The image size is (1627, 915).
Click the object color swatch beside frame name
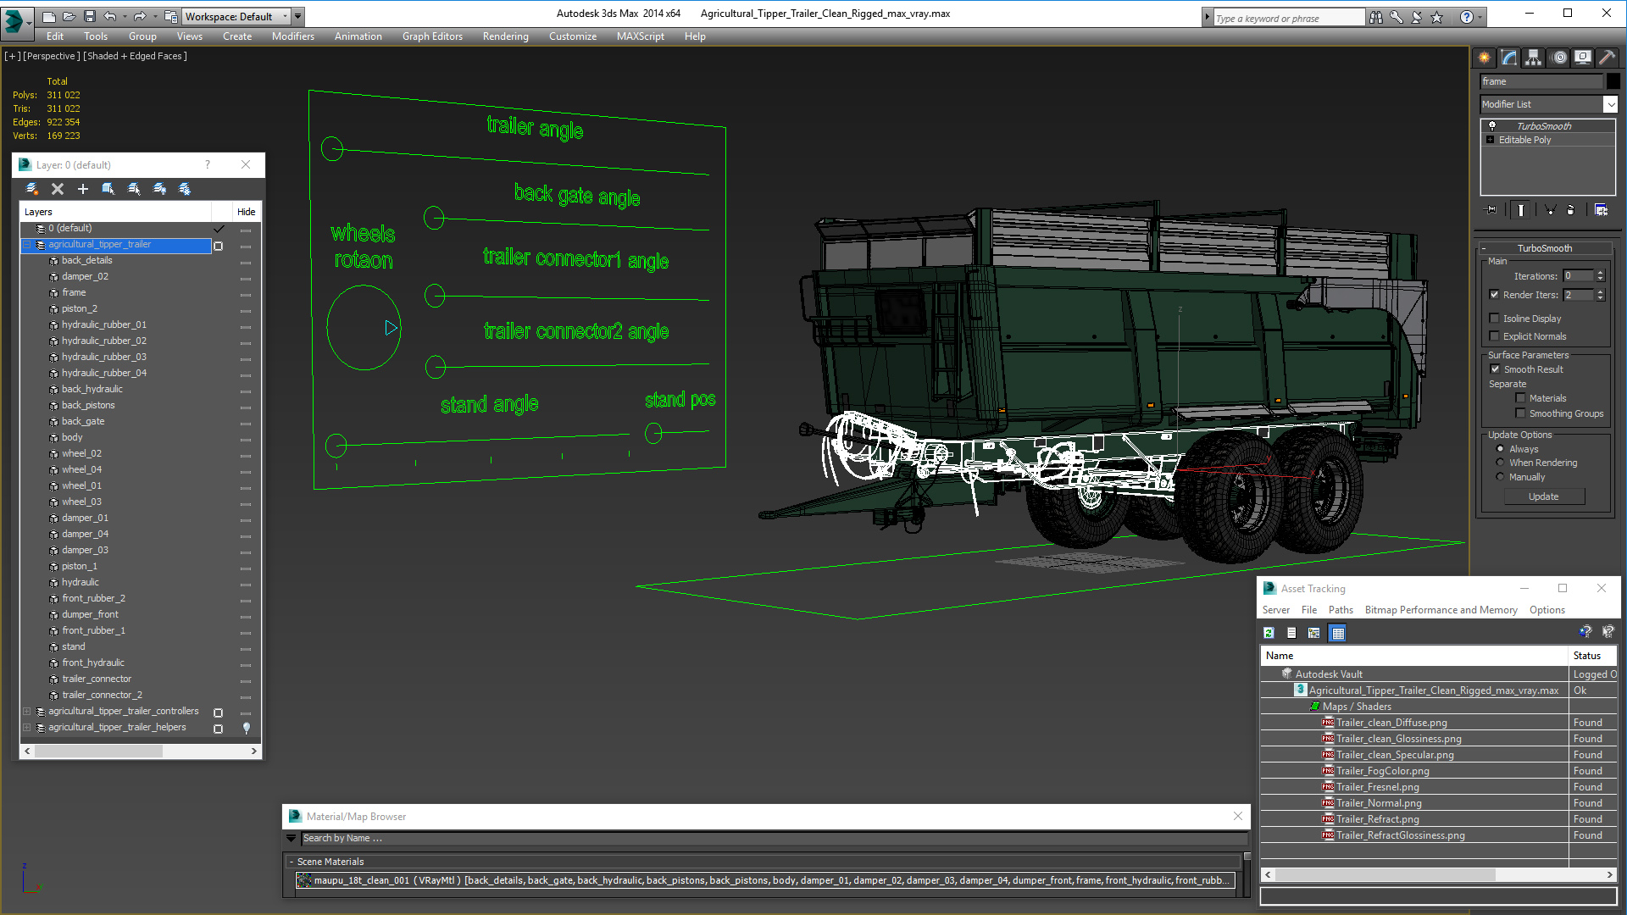click(1613, 81)
